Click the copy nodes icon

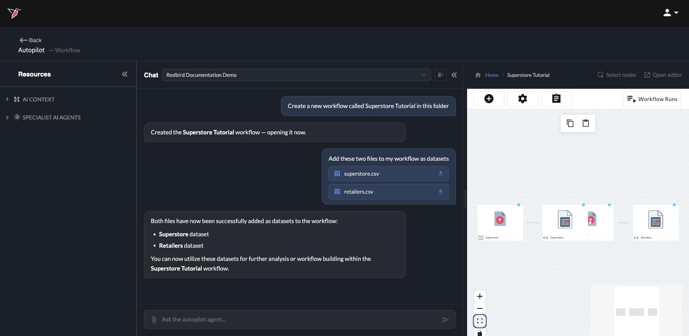tap(570, 123)
